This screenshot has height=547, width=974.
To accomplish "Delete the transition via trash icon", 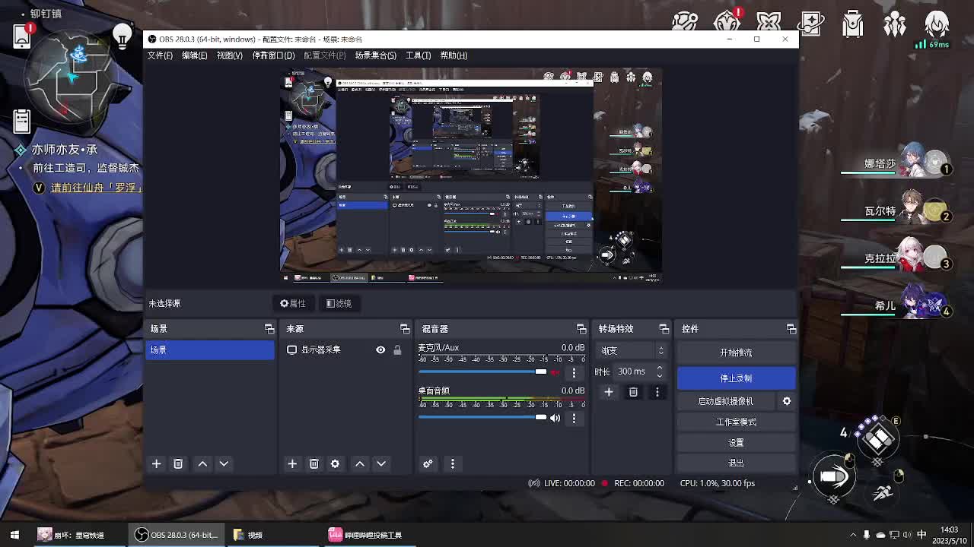I will (x=633, y=392).
